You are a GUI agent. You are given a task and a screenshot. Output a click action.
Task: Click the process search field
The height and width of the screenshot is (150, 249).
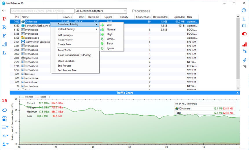click(42, 11)
